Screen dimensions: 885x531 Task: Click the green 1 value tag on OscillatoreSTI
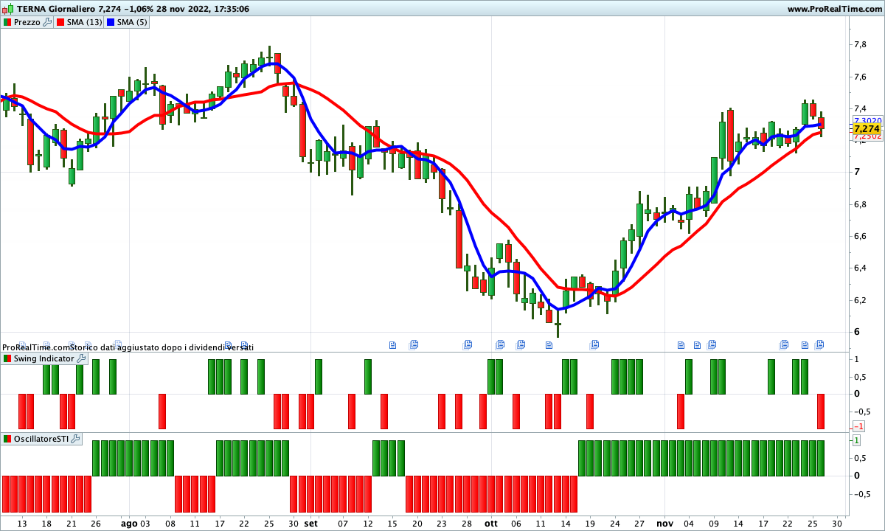(x=857, y=440)
